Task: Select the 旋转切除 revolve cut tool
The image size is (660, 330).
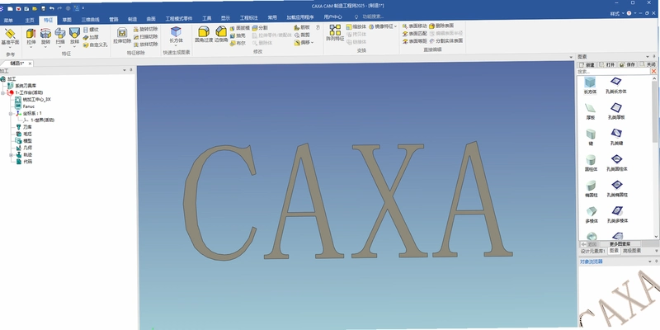Action: (146, 29)
